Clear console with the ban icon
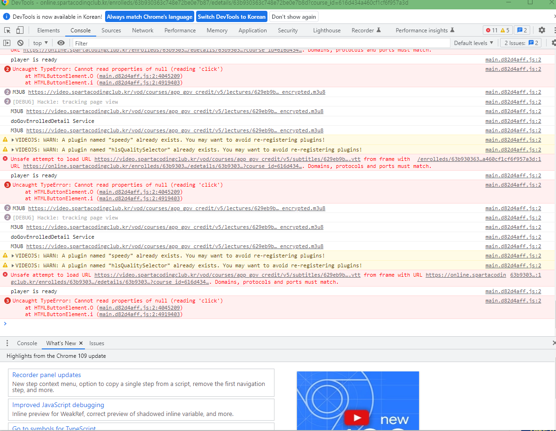 pyautogui.click(x=20, y=43)
